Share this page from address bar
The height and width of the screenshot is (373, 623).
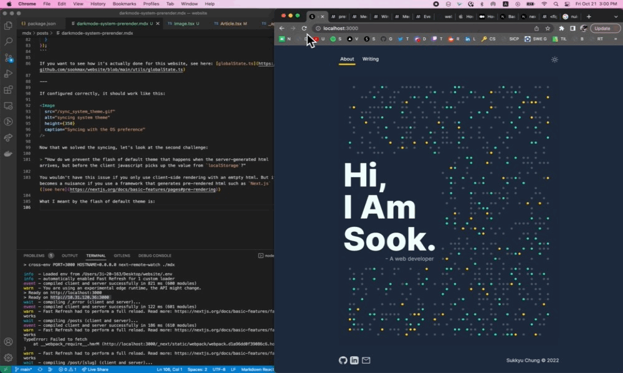[x=536, y=28]
